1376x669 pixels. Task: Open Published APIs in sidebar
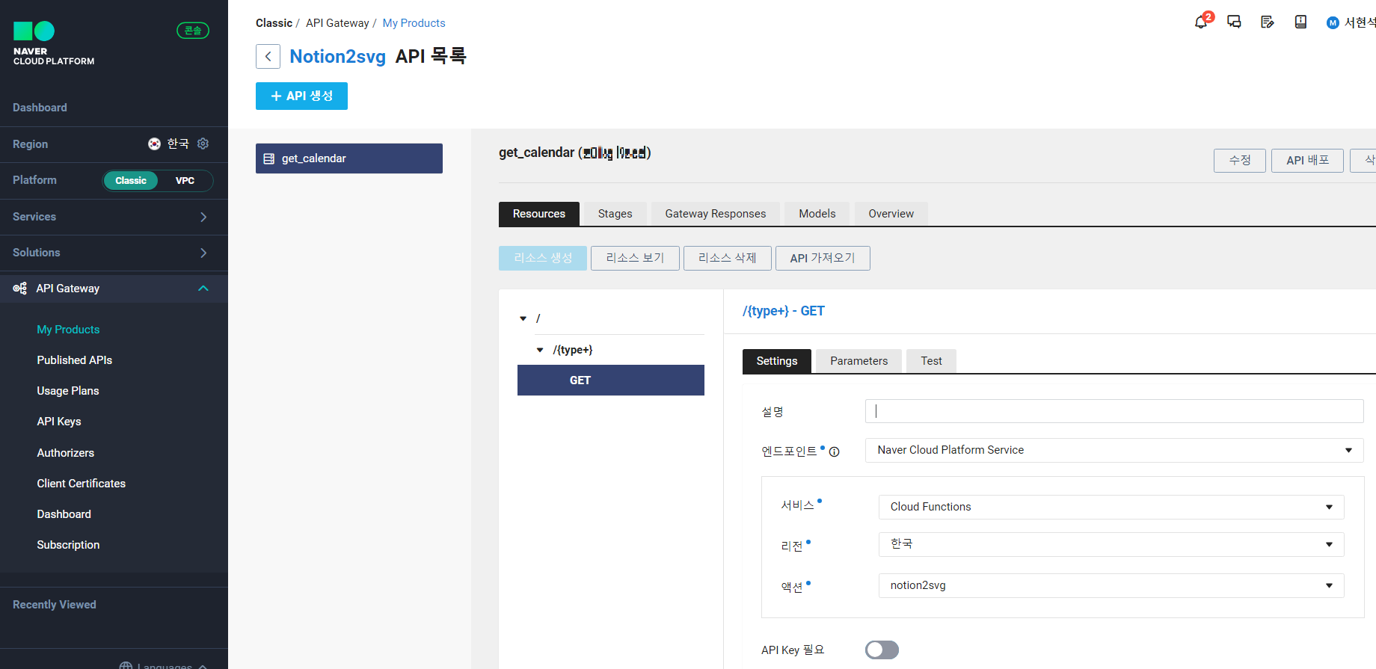tap(75, 360)
